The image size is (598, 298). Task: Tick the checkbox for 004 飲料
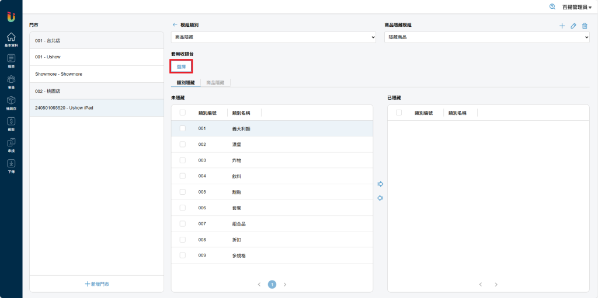pos(183,176)
